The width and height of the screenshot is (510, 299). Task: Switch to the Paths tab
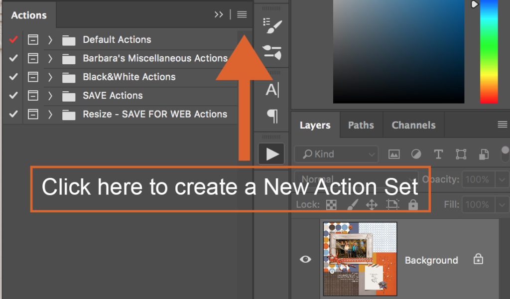[x=361, y=125]
